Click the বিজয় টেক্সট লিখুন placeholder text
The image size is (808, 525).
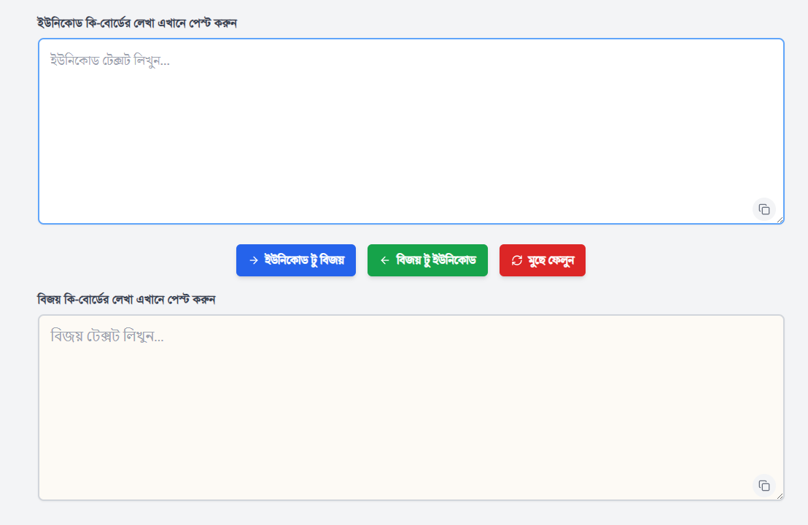coord(106,336)
